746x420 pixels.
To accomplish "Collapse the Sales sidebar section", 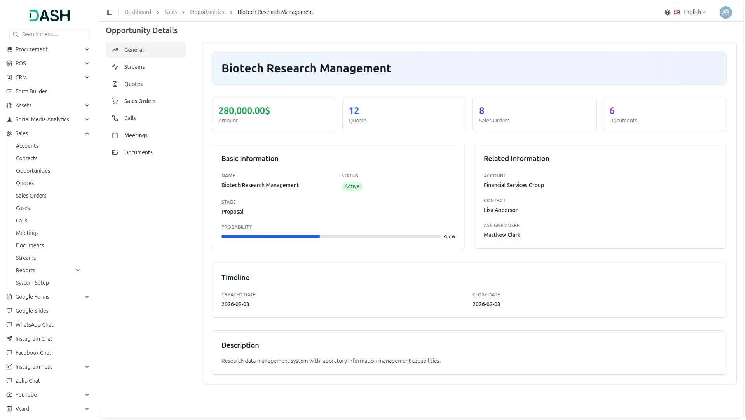I will (x=87, y=133).
